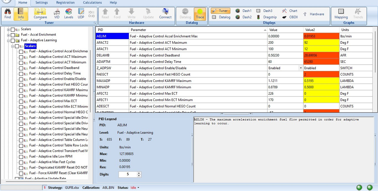Tick the Fuel - Adaptive Control ACT Maximum checkbox
The height and width of the screenshot is (191, 378).
click(x=21, y=57)
